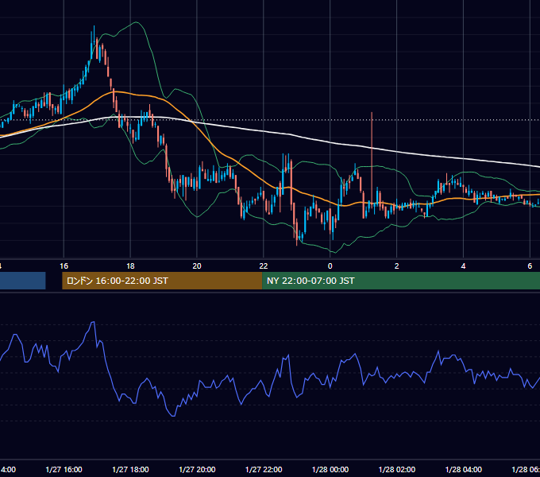Click the "4" hour label on upper axis
The image size is (540, 477).
pyautogui.click(x=463, y=266)
